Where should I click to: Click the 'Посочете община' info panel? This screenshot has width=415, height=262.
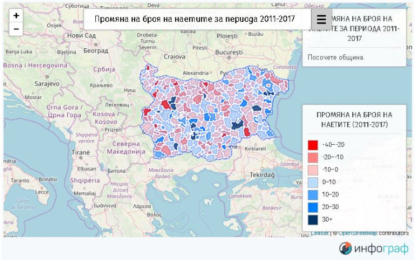(x=336, y=57)
